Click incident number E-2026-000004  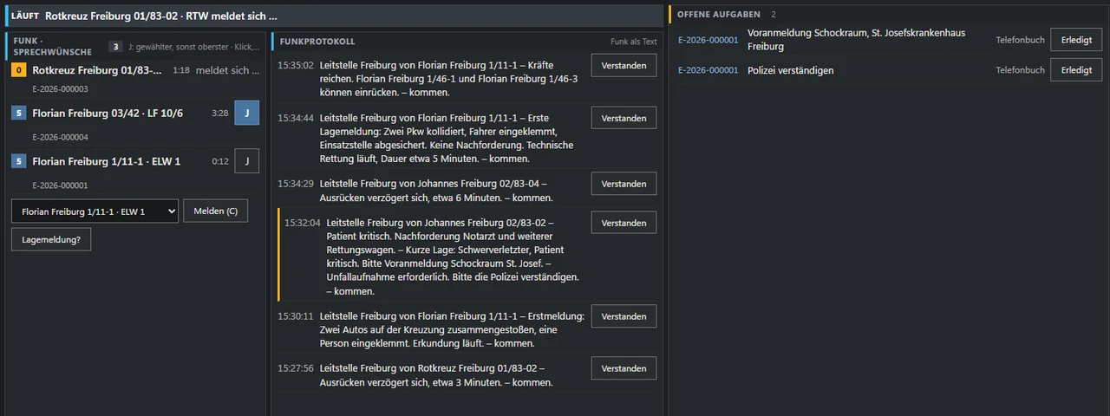click(x=60, y=137)
